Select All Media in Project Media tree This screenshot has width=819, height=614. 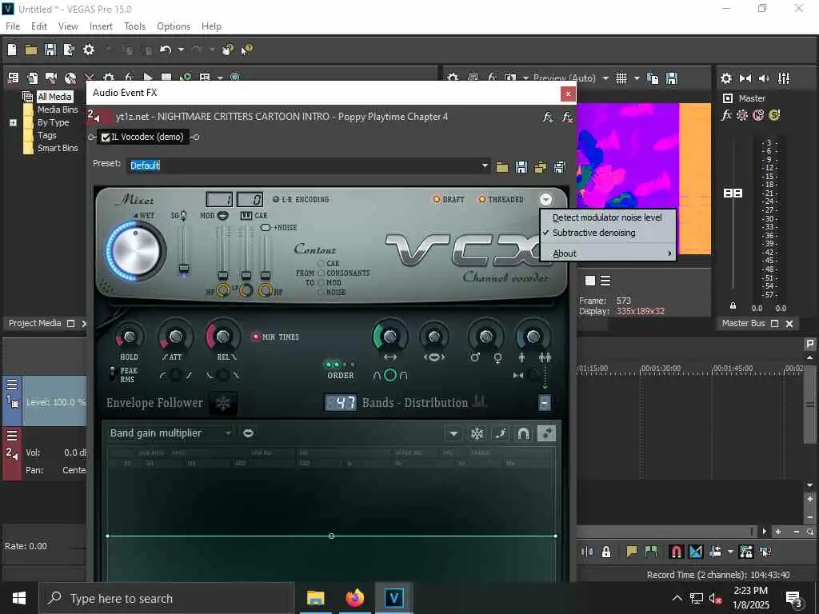[54, 97]
